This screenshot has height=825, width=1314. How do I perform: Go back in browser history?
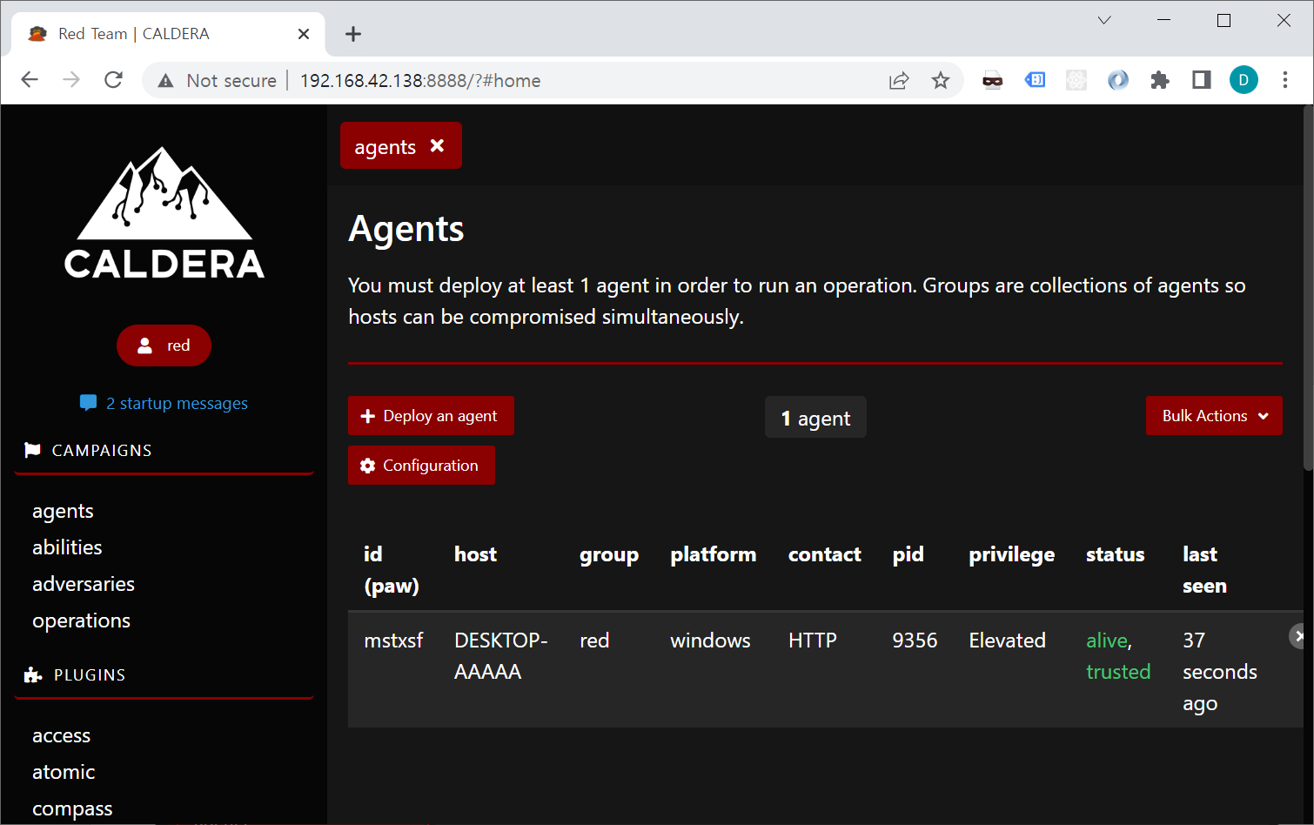click(30, 80)
